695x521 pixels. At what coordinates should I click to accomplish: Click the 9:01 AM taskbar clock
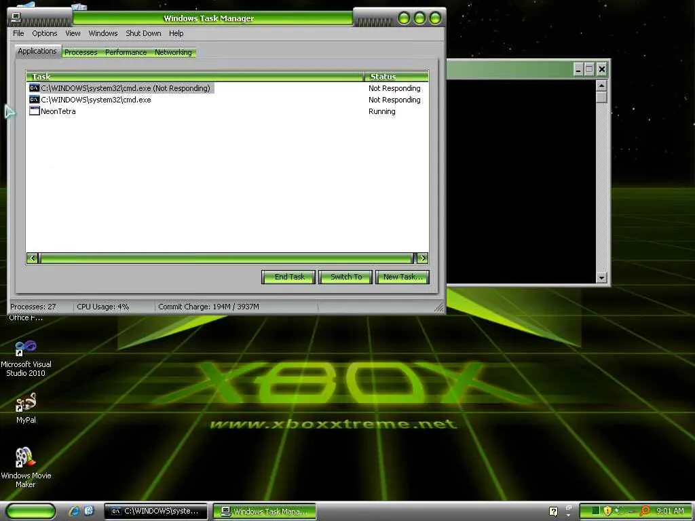coord(670,511)
